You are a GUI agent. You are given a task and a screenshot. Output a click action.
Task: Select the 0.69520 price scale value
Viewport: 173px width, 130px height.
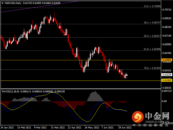pos(167,18)
